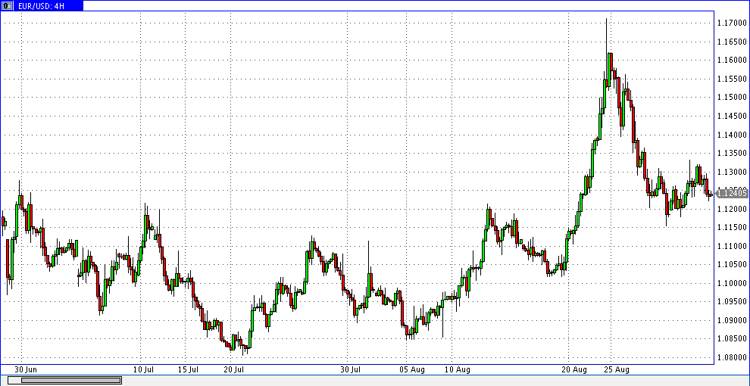This screenshot has height=386, width=750.
Task: Click the 20 Aug date label
Action: pos(573,370)
